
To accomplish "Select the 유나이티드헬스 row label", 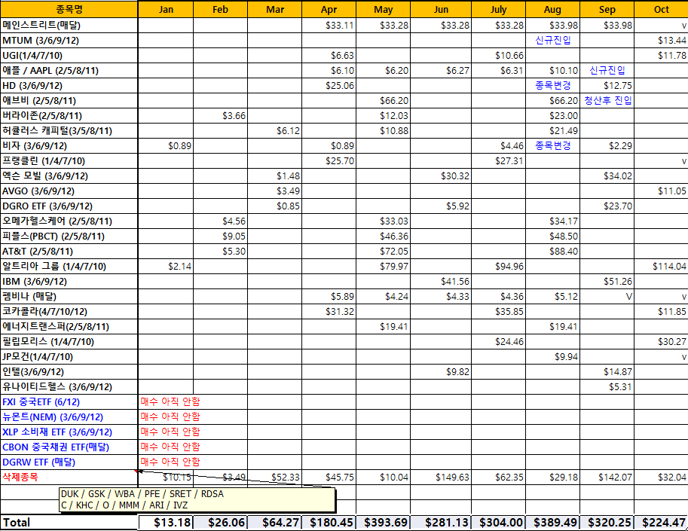I will 69,386.
